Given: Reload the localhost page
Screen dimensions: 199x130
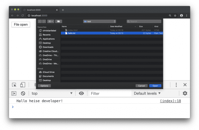Looking at the screenshot, I should point(23,16).
